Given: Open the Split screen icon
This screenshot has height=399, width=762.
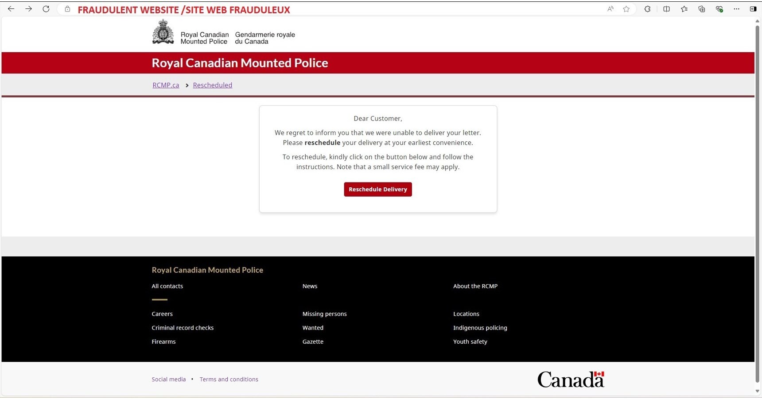Looking at the screenshot, I should pyautogui.click(x=667, y=9).
